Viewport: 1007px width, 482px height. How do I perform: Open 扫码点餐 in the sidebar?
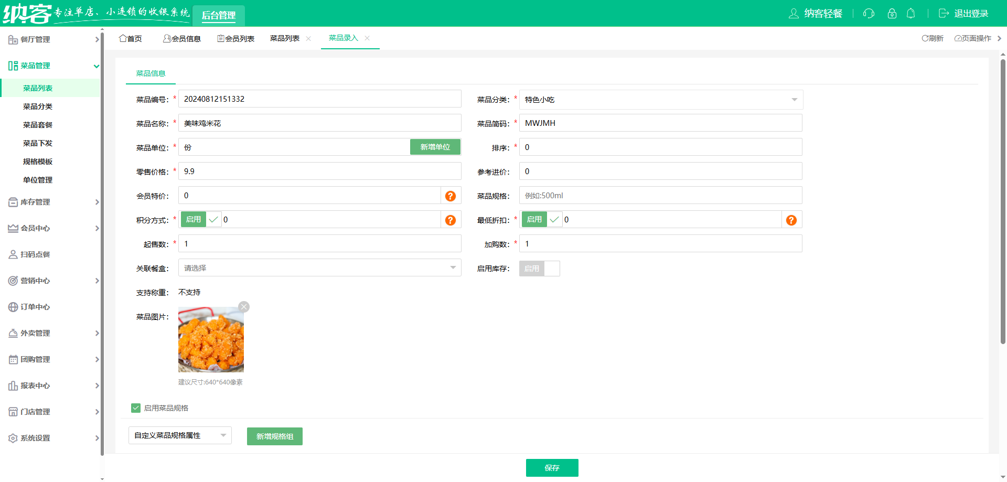coord(35,254)
